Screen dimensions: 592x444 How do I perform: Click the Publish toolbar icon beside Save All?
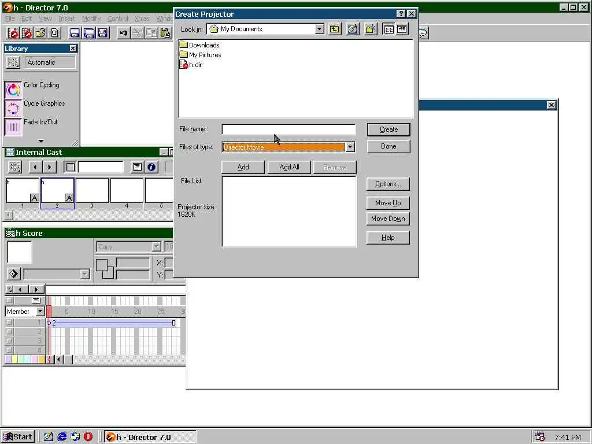tap(103, 33)
